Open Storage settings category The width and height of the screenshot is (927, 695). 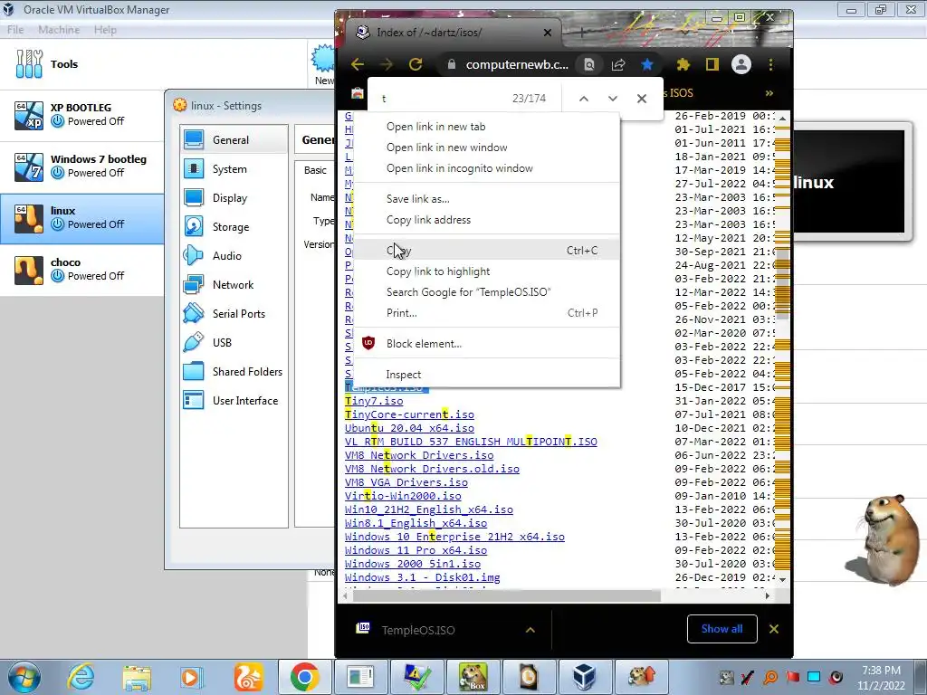pyautogui.click(x=234, y=227)
